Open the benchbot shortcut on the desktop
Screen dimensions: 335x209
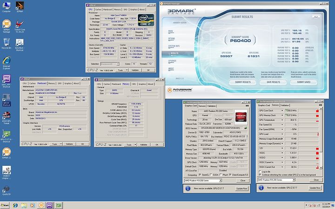pos(20,45)
